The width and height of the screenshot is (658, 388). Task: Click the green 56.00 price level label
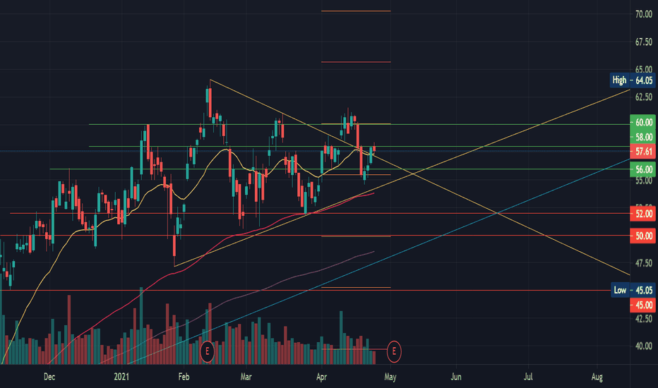click(x=643, y=169)
